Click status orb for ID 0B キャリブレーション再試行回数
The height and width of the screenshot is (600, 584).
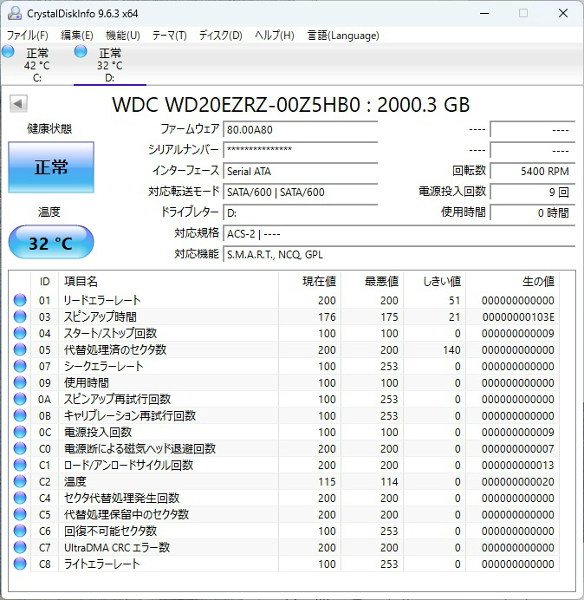[x=20, y=415]
